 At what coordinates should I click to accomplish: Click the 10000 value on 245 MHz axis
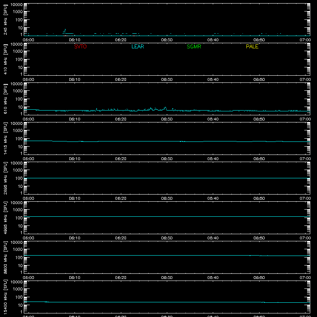[x=17, y=5]
